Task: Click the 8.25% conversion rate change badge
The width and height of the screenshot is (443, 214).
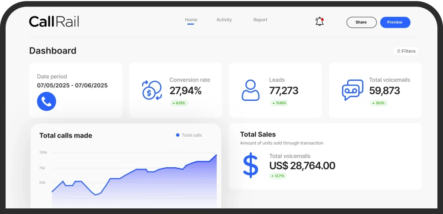Action: pyautogui.click(x=179, y=103)
